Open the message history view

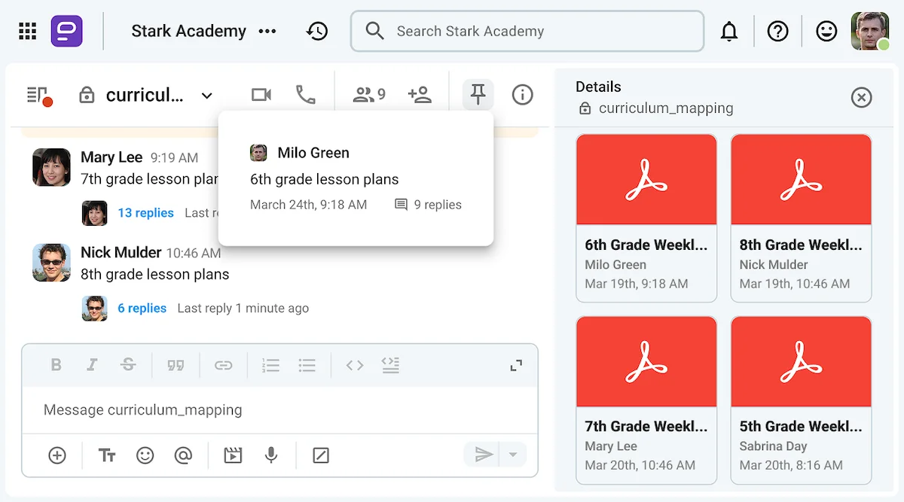click(317, 31)
